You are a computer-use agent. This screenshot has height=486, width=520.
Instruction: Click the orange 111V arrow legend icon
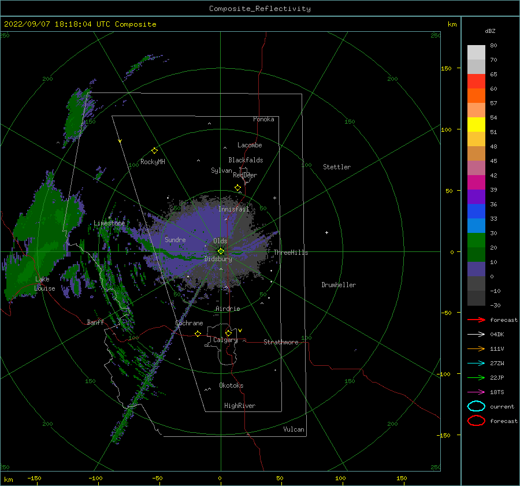pos(476,348)
